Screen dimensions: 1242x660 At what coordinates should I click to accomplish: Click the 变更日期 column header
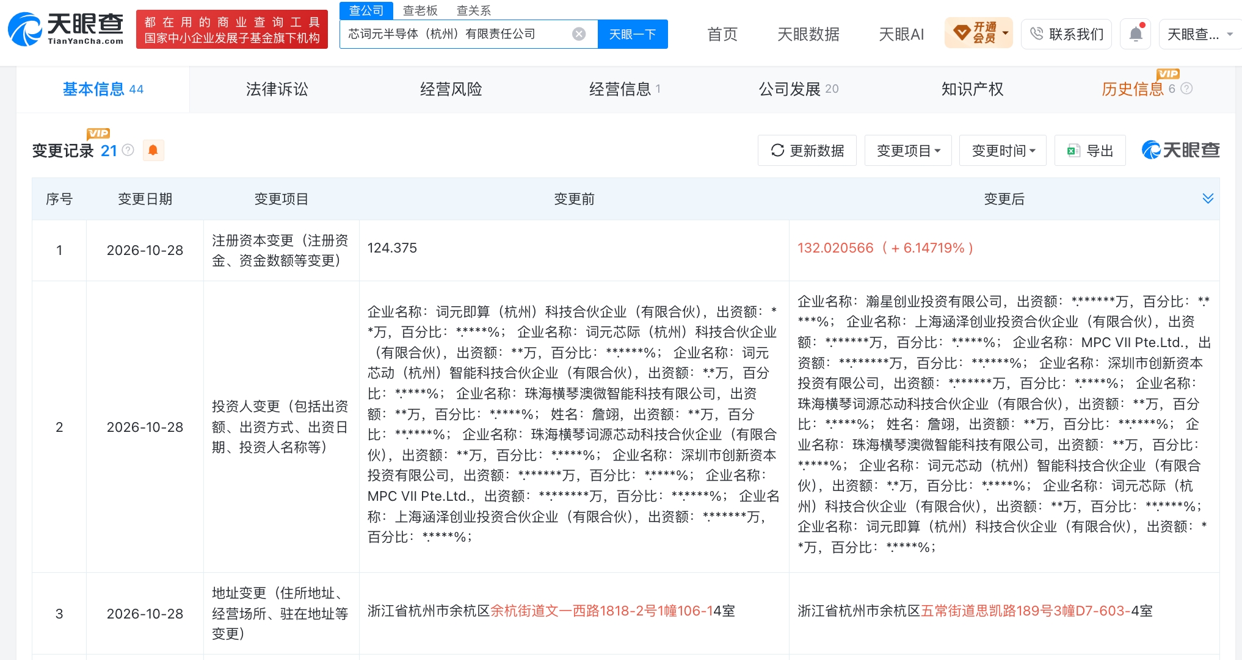tap(145, 199)
